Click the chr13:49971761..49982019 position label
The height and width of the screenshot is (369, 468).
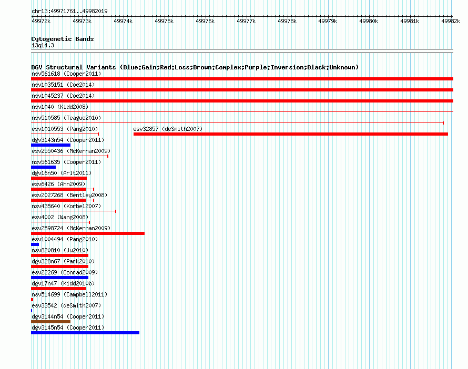point(69,11)
